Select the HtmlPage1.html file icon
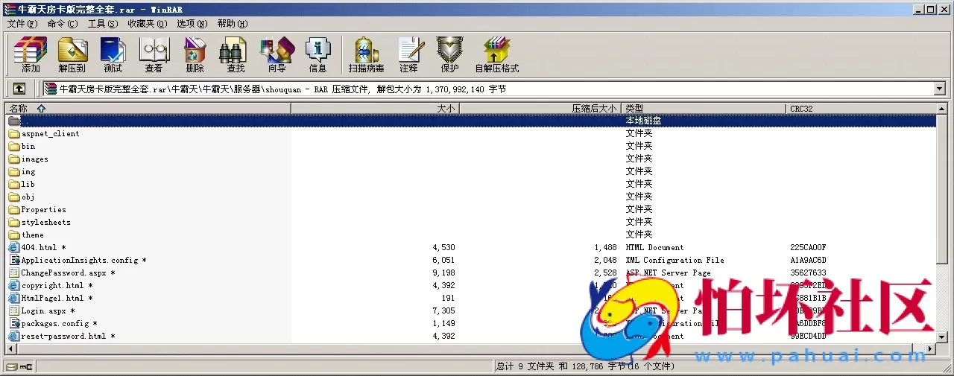 point(14,298)
